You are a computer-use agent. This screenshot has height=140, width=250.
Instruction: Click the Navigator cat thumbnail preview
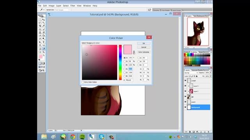tap(198, 31)
